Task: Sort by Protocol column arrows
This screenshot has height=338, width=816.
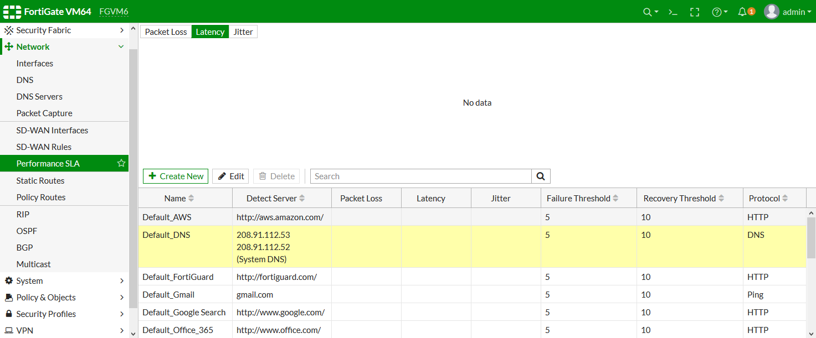Action: (785, 199)
